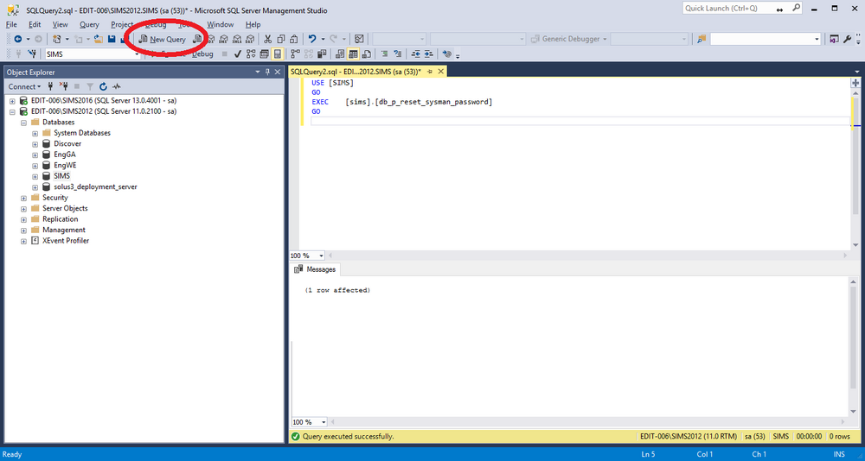
Task: Expand the System Databases folder
Action: point(35,133)
